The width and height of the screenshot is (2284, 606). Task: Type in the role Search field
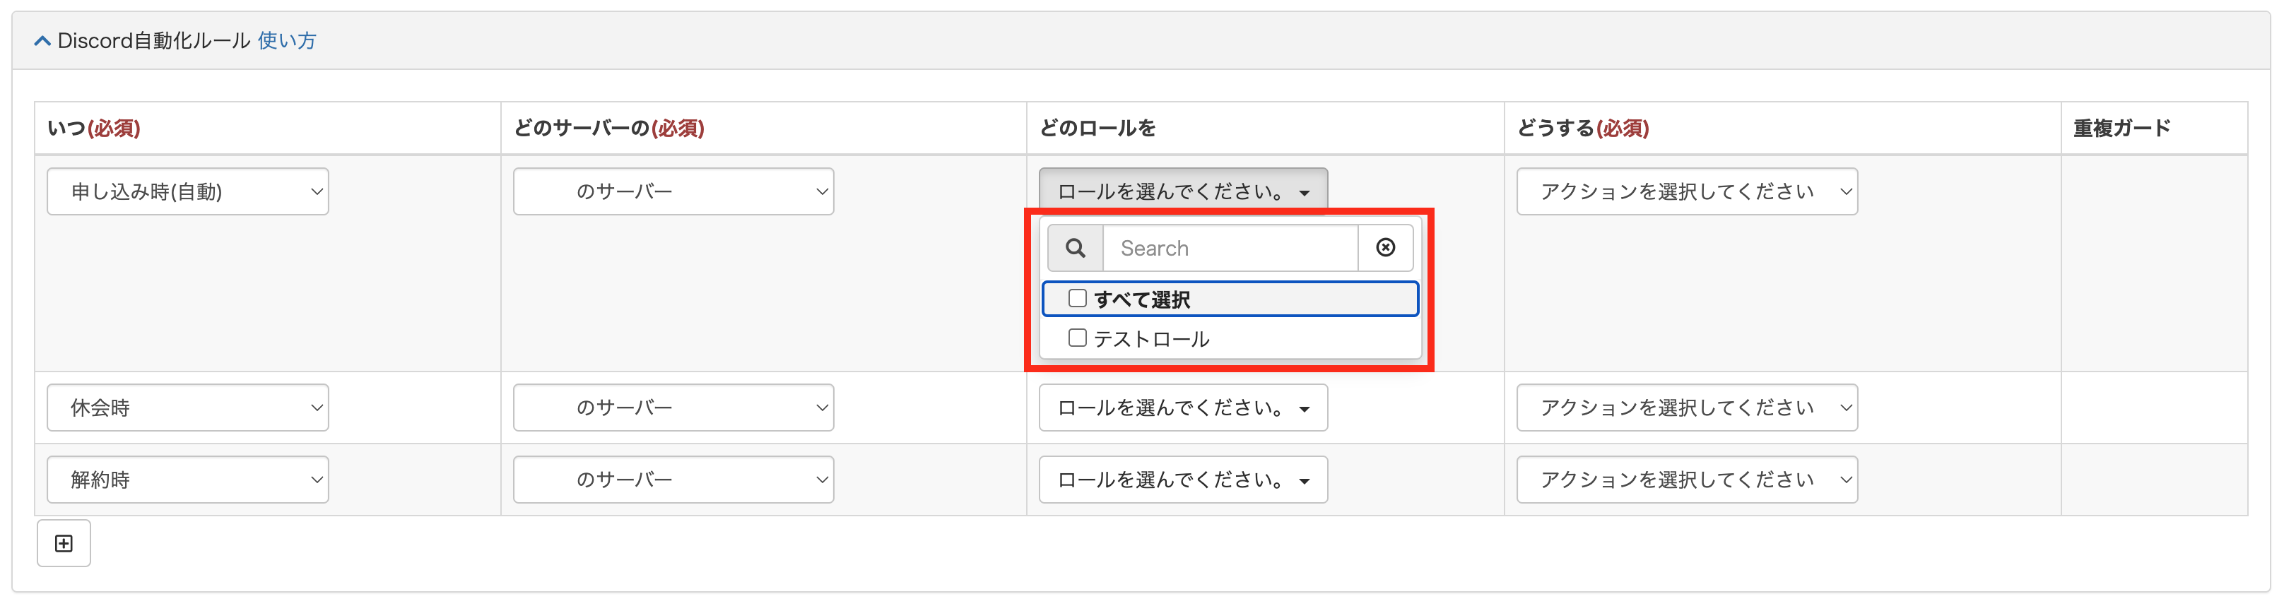point(1229,248)
